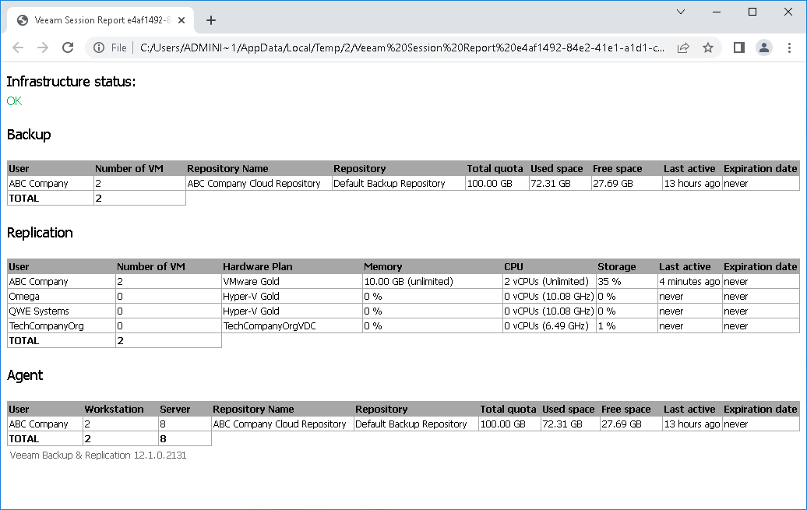Click Repository Name header in Backup table
This screenshot has width=807, height=510.
[227, 168]
